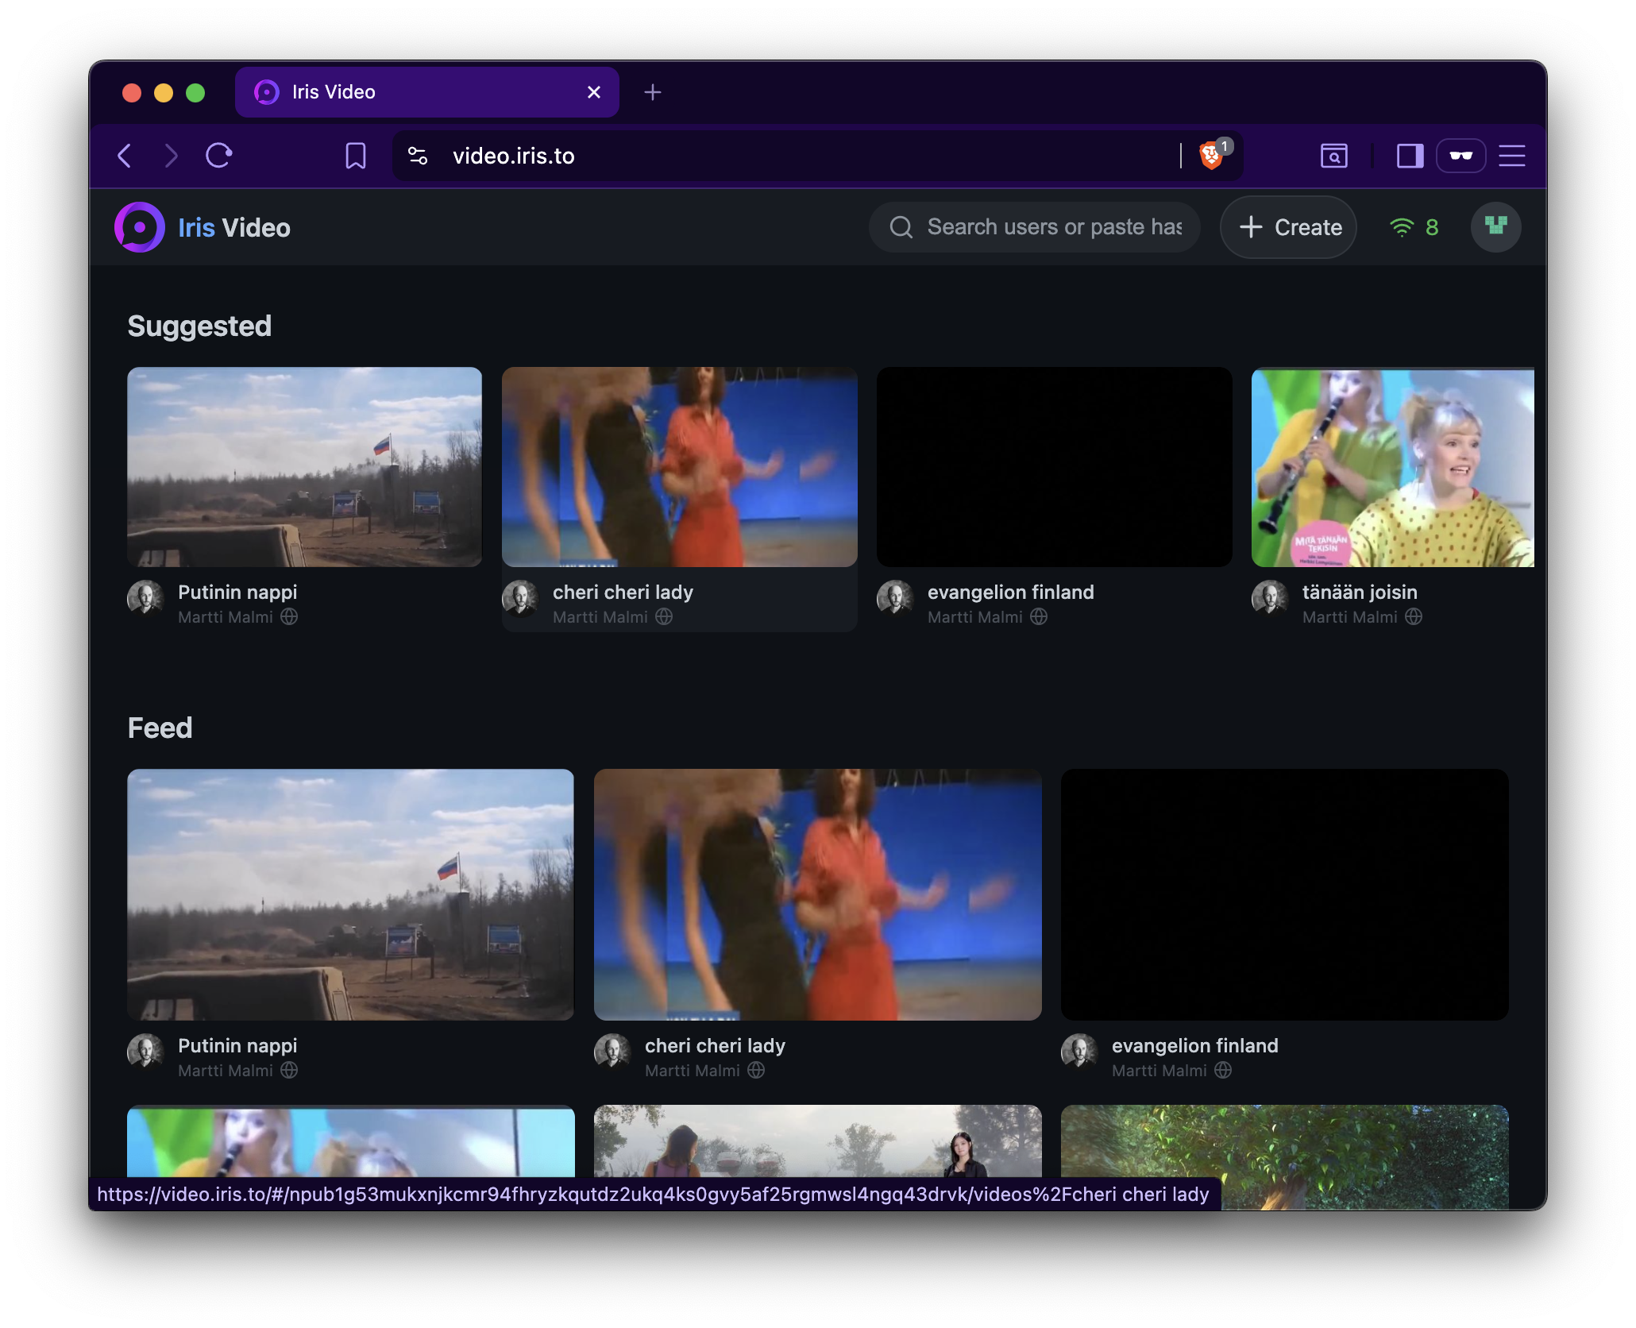Open feed cheri cheri lady thumbnail
1636x1328 pixels.
tap(817, 894)
